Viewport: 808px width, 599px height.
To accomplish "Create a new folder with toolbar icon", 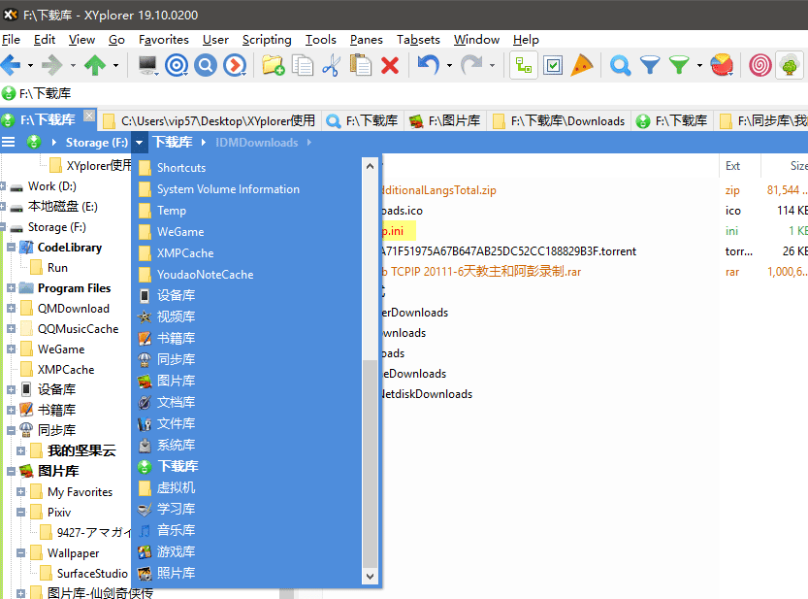I will (x=274, y=66).
